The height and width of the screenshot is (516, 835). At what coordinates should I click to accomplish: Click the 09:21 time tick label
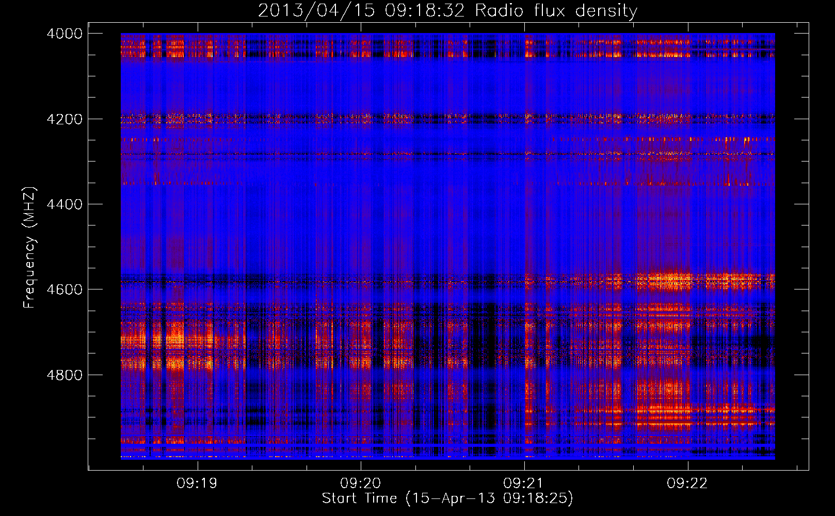(x=524, y=483)
